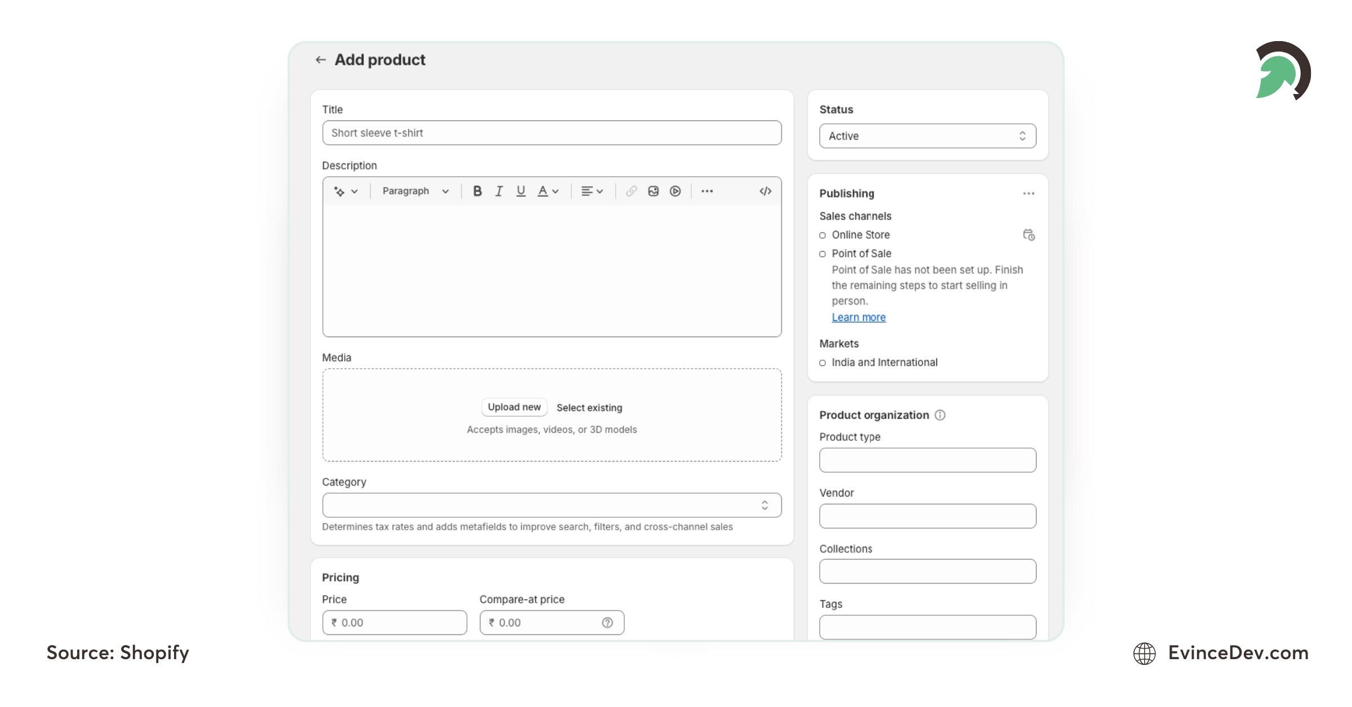
Task: Select existing media file
Action: [x=589, y=406]
